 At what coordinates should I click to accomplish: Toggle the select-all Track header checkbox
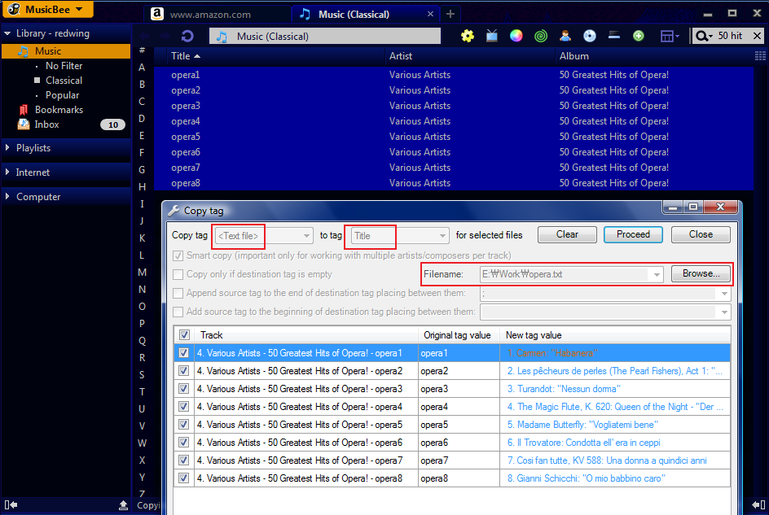tap(184, 335)
